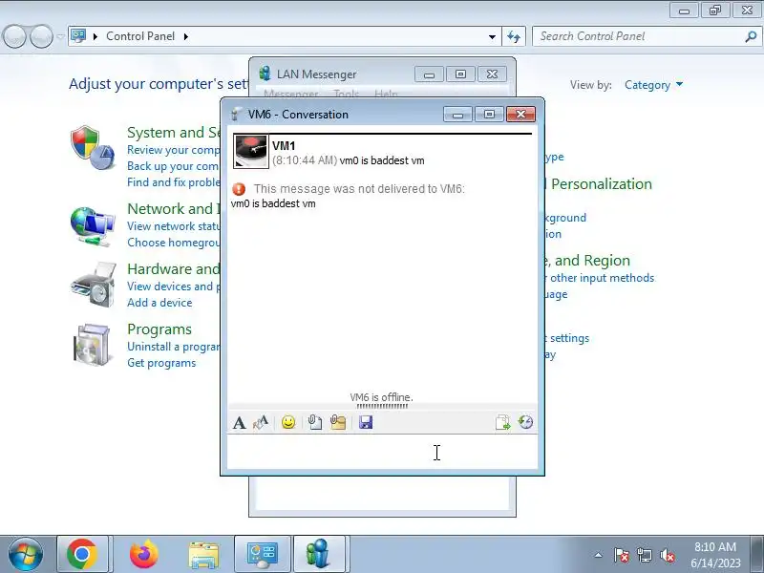Viewport: 764px width, 573px height.
Task: Launch Firefox from the taskbar
Action: coord(144,554)
